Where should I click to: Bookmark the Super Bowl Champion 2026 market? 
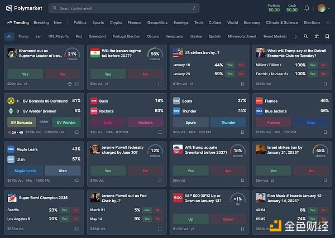tap(78, 229)
